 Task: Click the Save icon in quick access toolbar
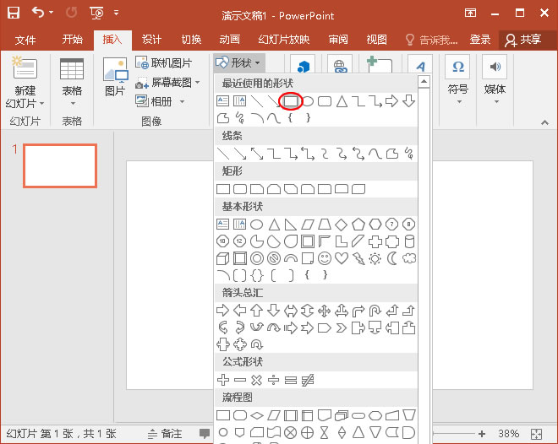[x=14, y=14]
